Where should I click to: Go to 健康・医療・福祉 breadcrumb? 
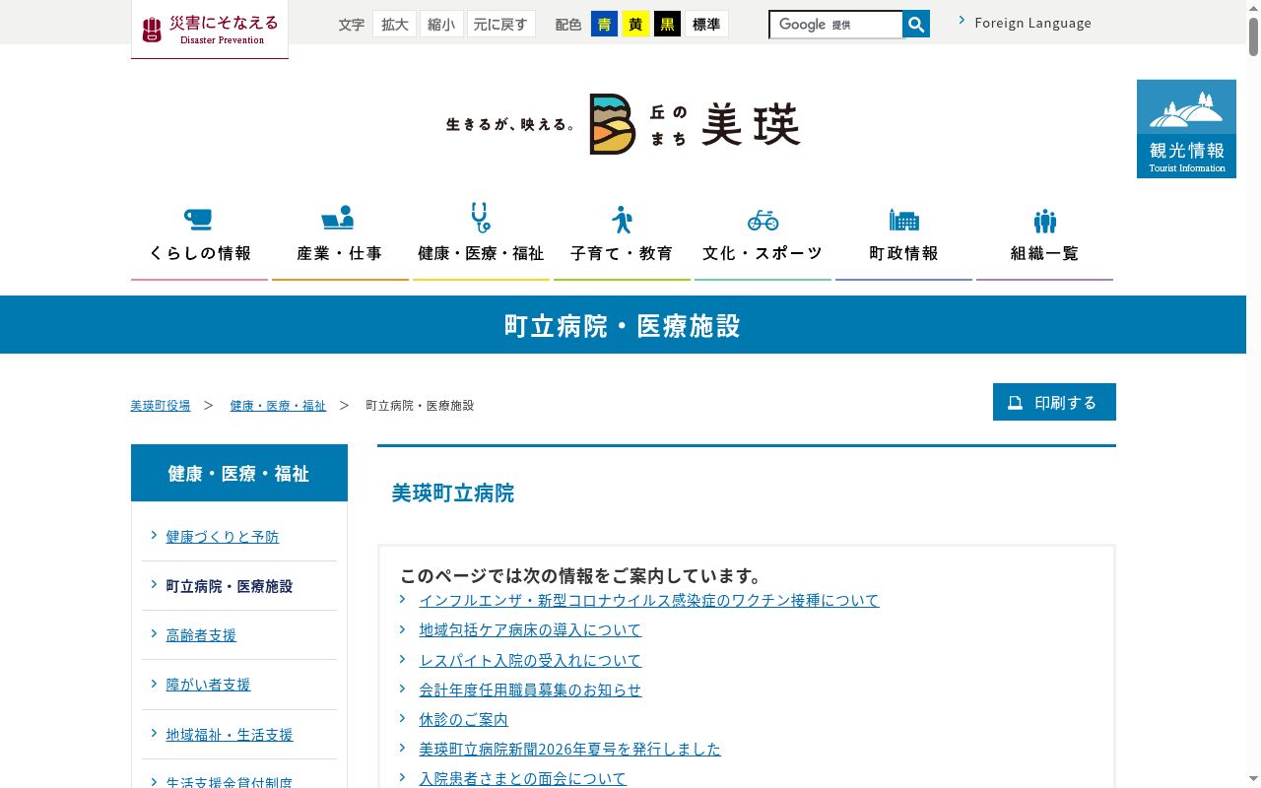[x=278, y=406]
